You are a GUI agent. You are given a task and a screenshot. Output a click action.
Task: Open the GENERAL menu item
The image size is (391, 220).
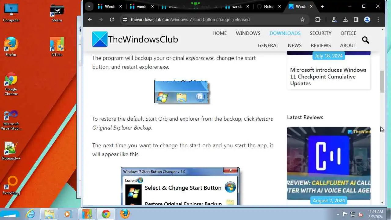268,45
